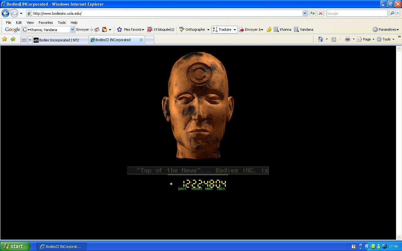Screen dimensions: 402x251
Task: Open the Page command menu
Action: [x=366, y=39]
